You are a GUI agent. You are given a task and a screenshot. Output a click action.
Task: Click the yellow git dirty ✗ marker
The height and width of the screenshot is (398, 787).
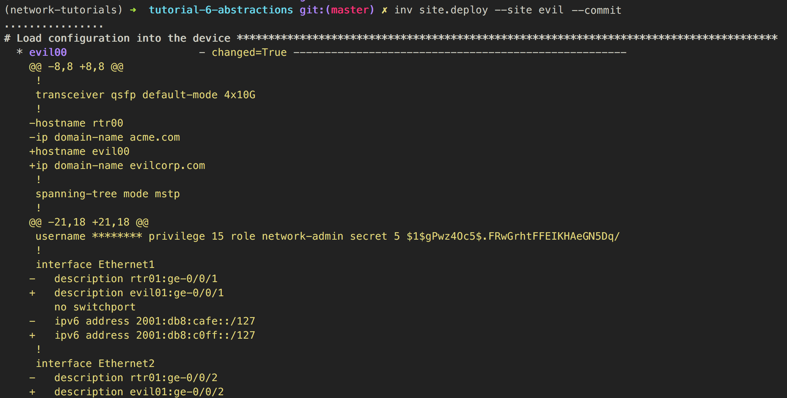click(x=384, y=10)
